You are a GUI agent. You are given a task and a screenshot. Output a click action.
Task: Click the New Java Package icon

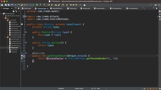tap(49, 5)
